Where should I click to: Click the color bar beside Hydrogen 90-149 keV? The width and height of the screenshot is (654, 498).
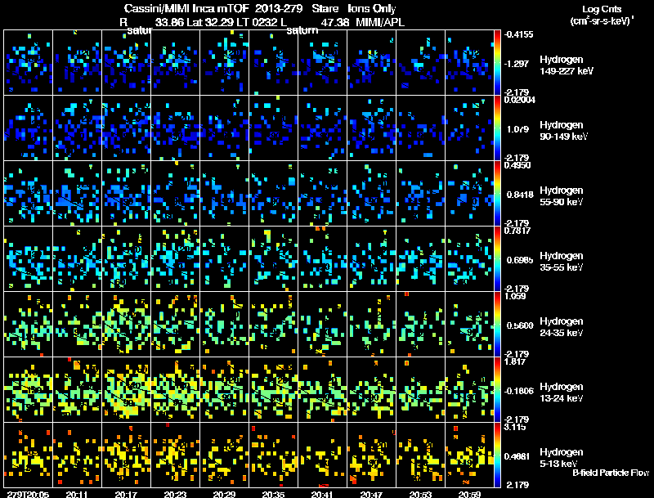coord(497,128)
